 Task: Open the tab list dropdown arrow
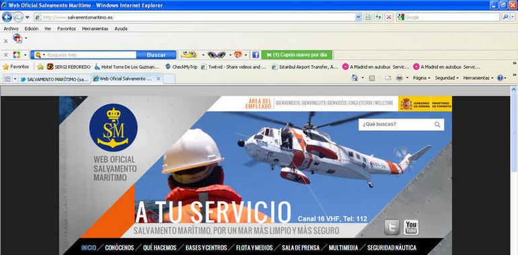(x=15, y=79)
